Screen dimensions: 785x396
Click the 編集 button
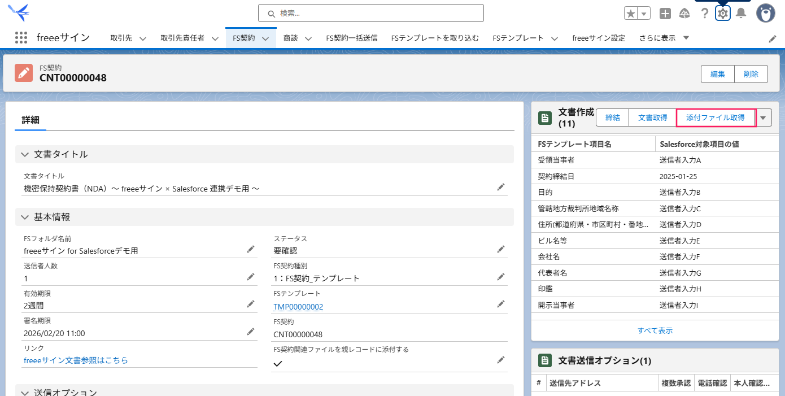(x=718, y=74)
